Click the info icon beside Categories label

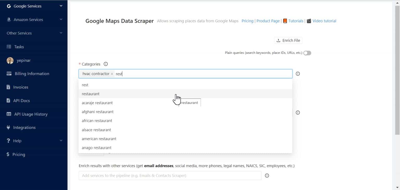click(105, 64)
